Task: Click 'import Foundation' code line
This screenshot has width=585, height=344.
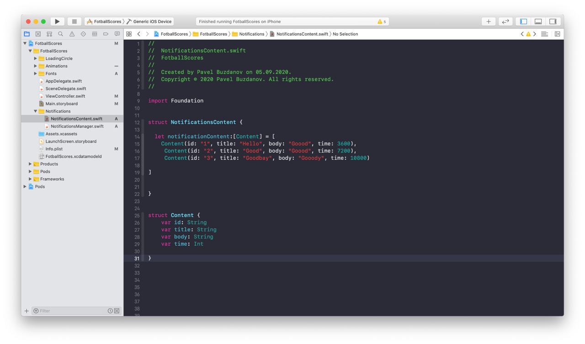Action: pos(176,101)
